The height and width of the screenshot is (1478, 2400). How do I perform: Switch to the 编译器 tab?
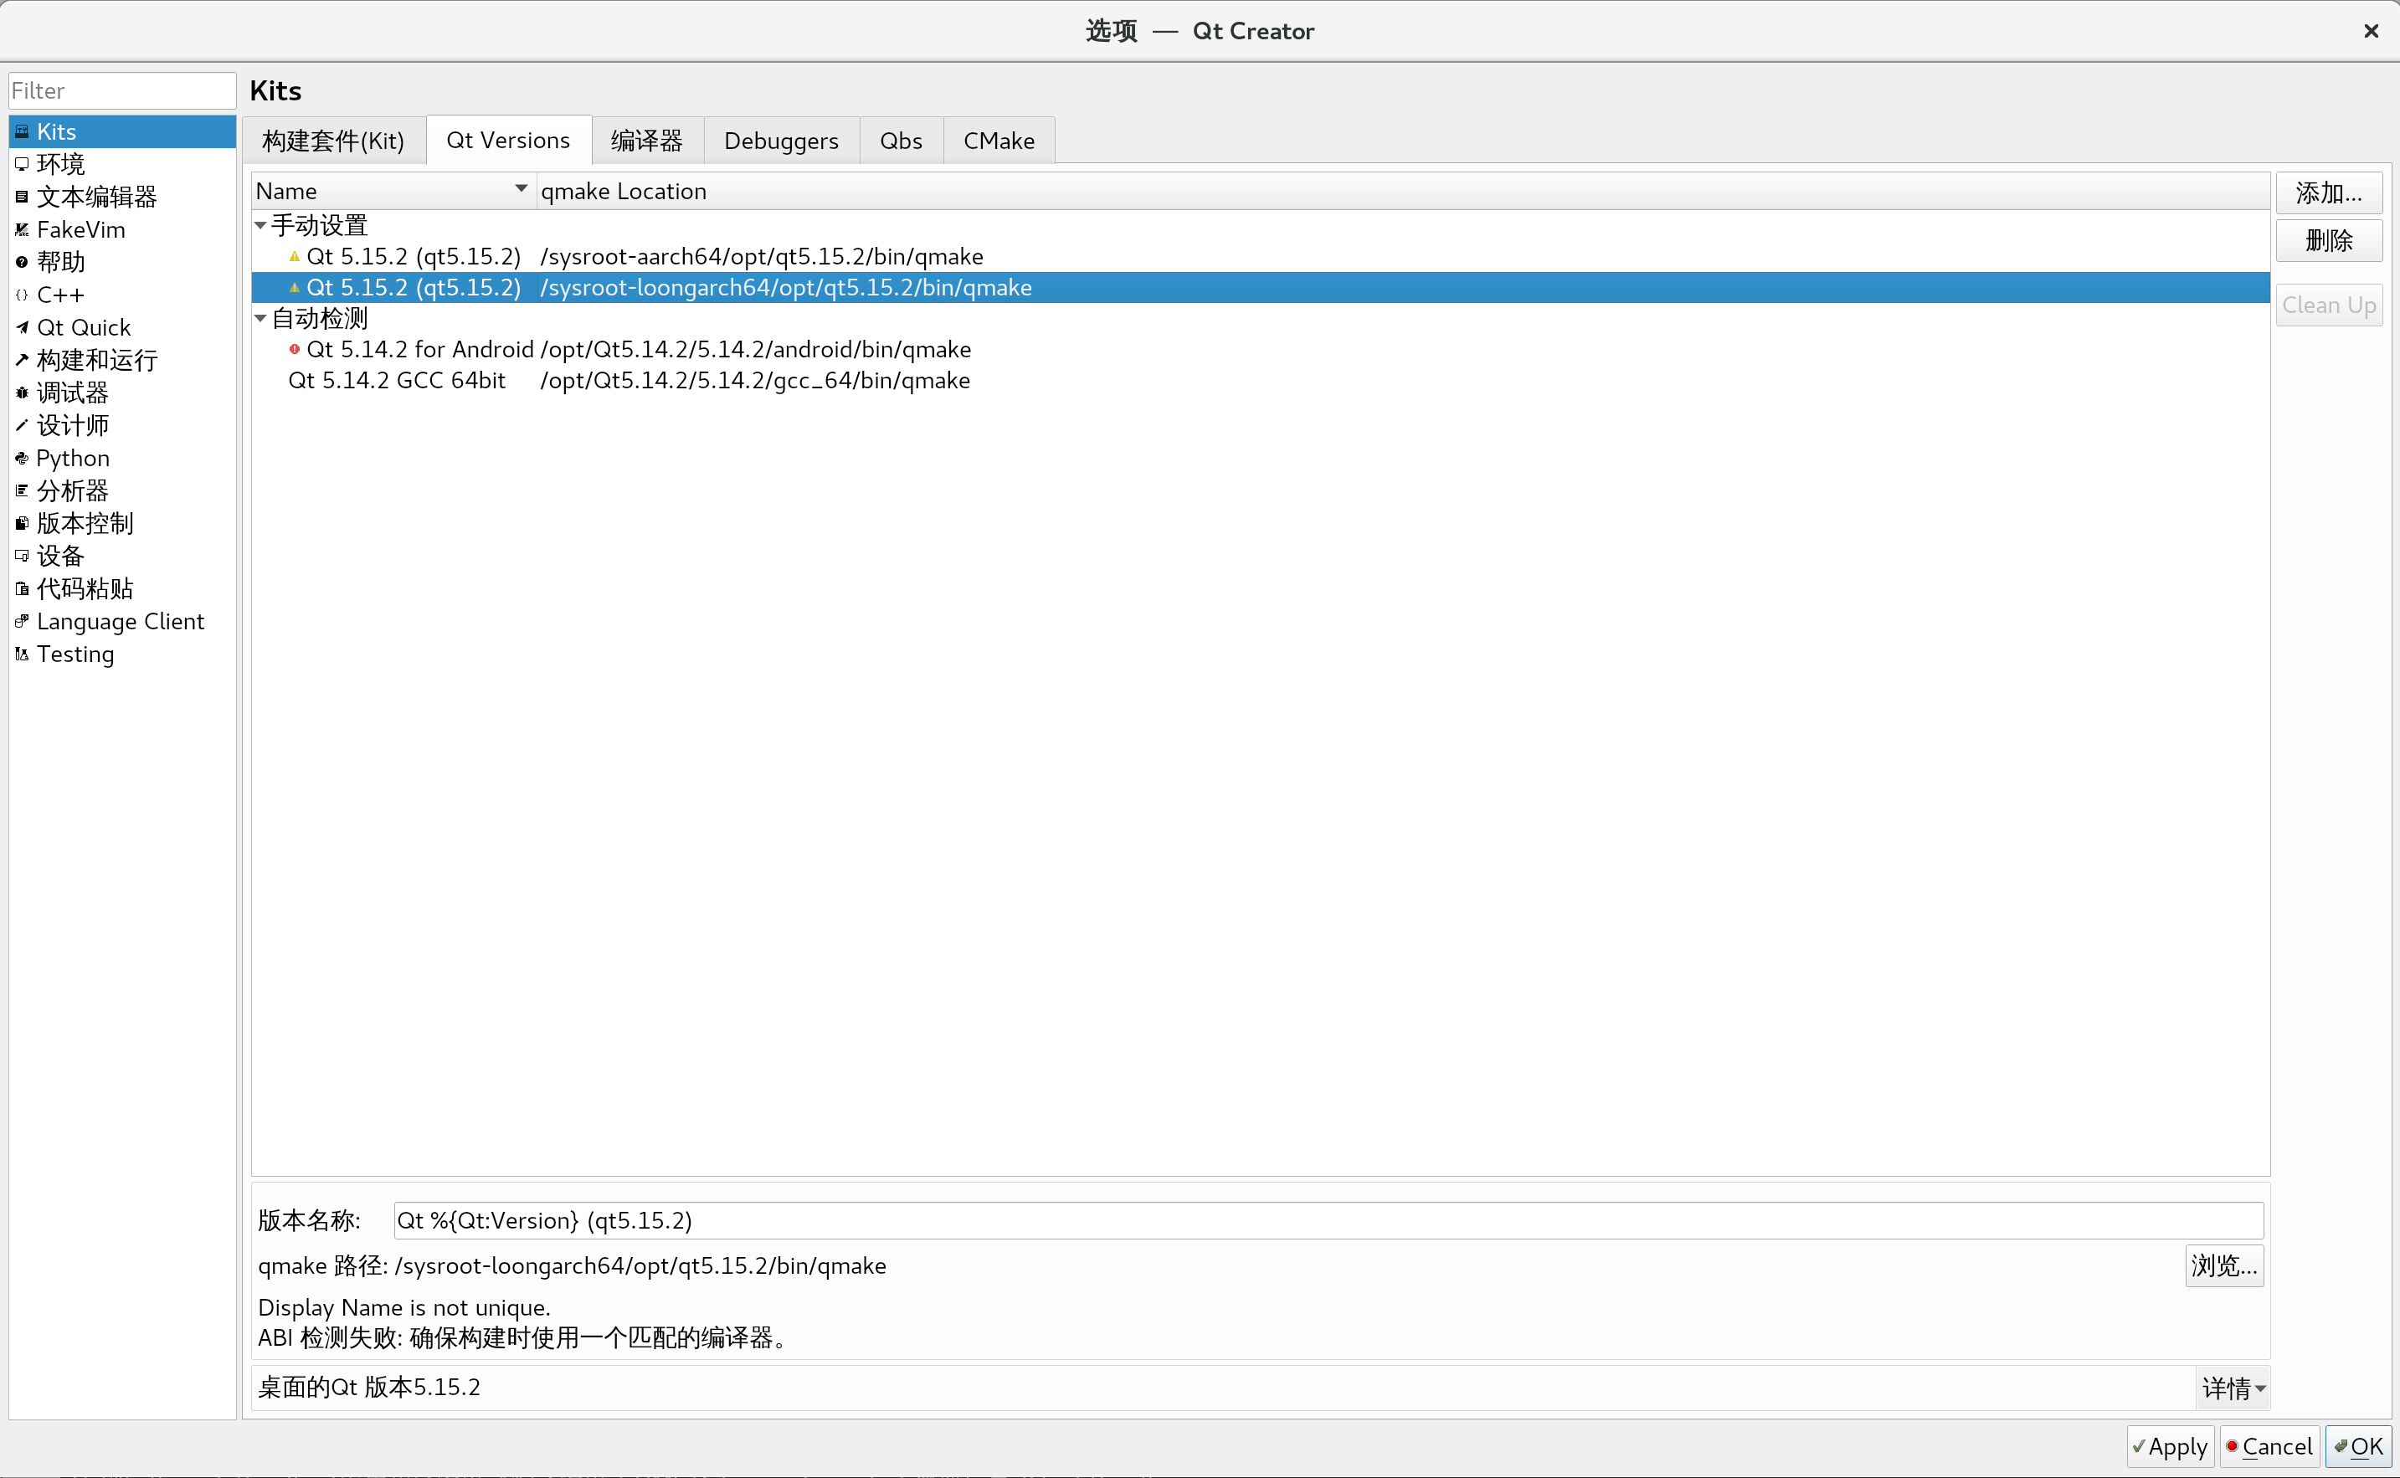coord(645,140)
